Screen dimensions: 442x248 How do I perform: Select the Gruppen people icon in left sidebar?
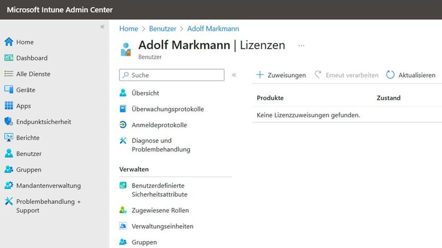pyautogui.click(x=9, y=169)
